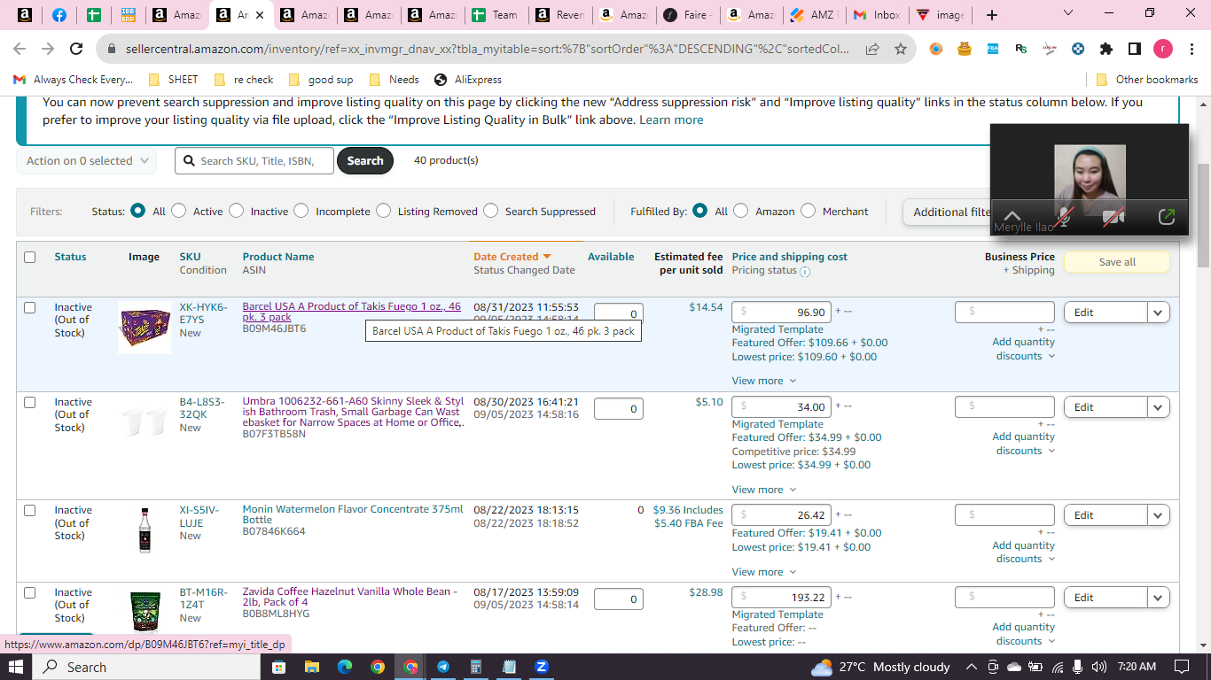Click the Save all button
Viewport: 1211px width, 680px height.
click(x=1117, y=262)
